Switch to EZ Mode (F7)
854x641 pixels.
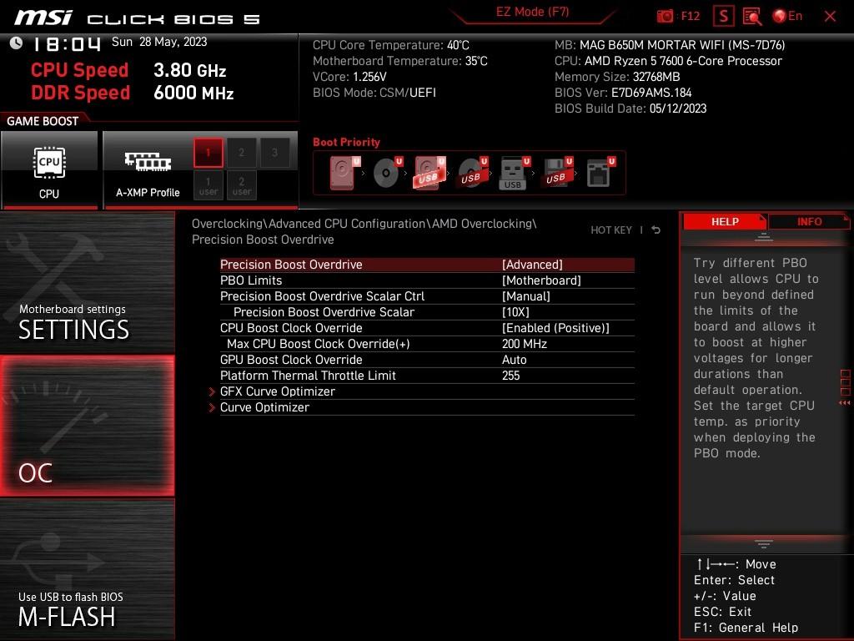(532, 12)
